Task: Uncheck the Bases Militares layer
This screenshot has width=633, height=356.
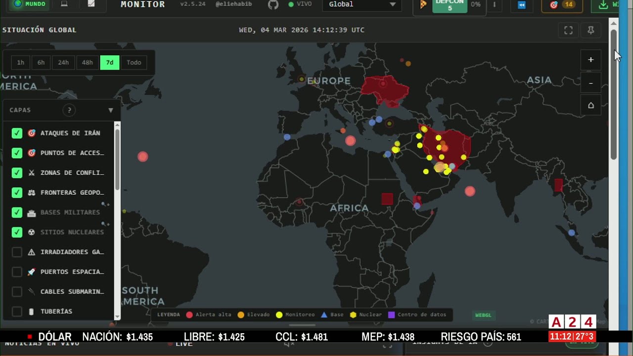Action: point(17,212)
